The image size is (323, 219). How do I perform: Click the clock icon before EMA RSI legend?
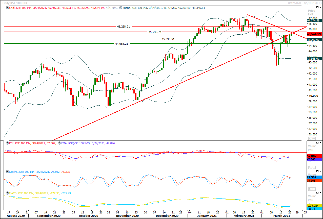(x=60, y=143)
